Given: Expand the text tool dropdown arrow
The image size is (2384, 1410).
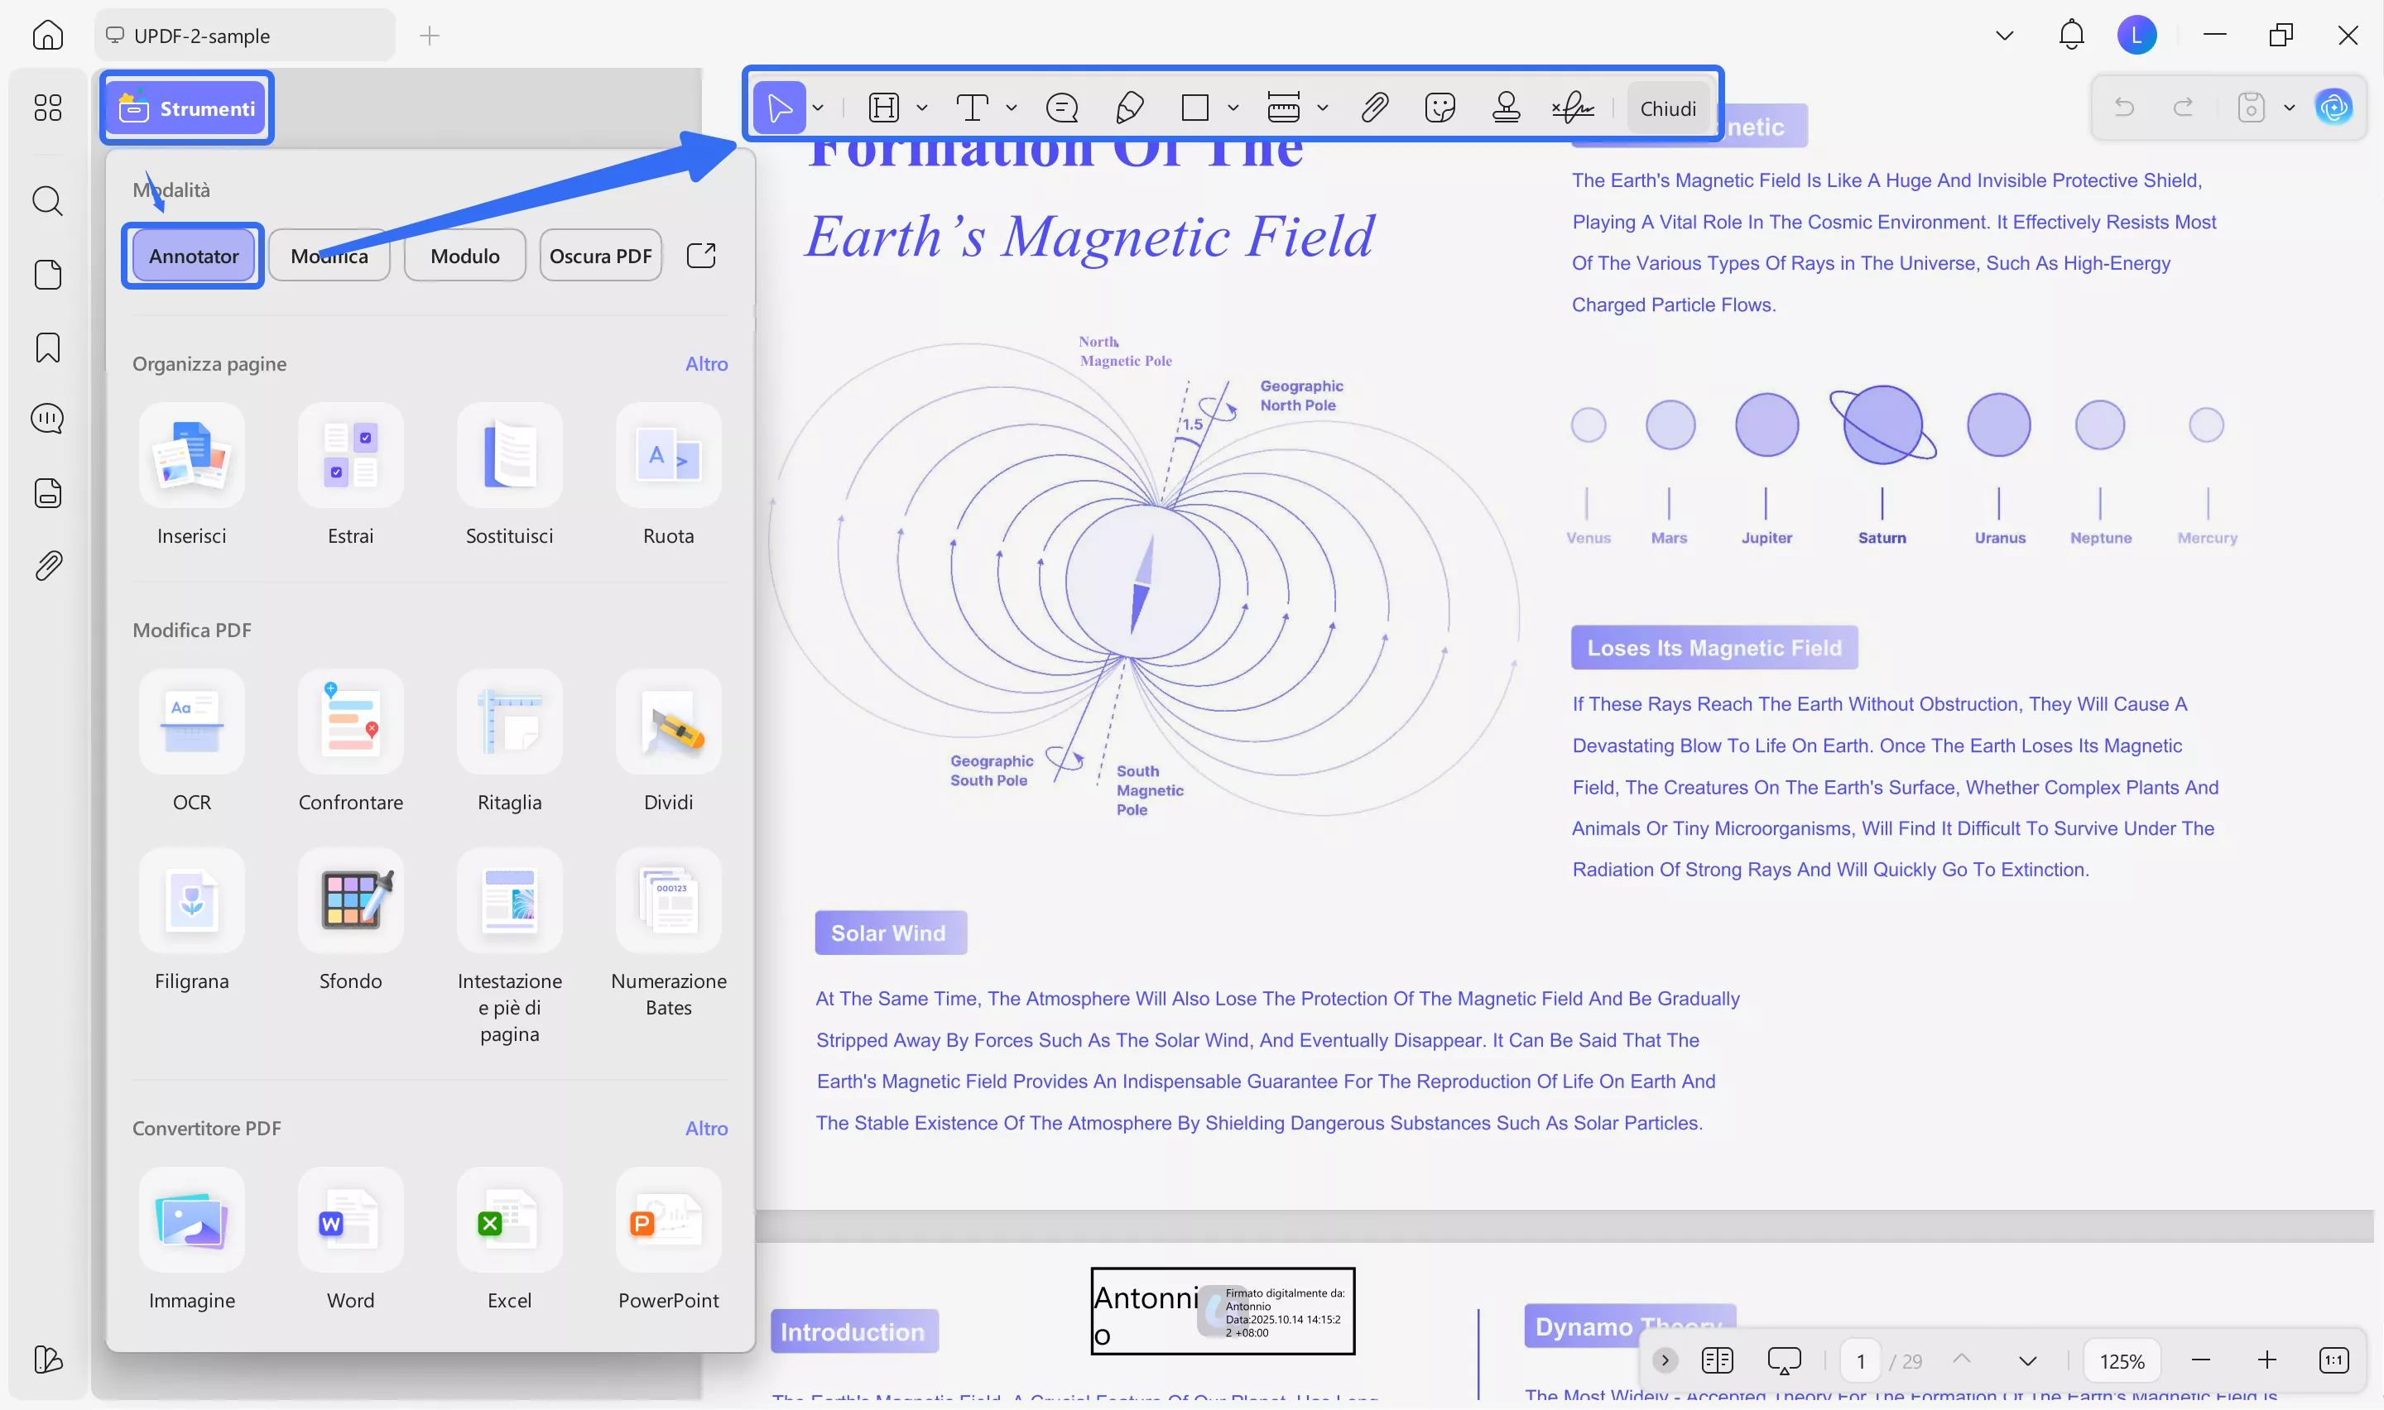Looking at the screenshot, I should [x=1012, y=108].
